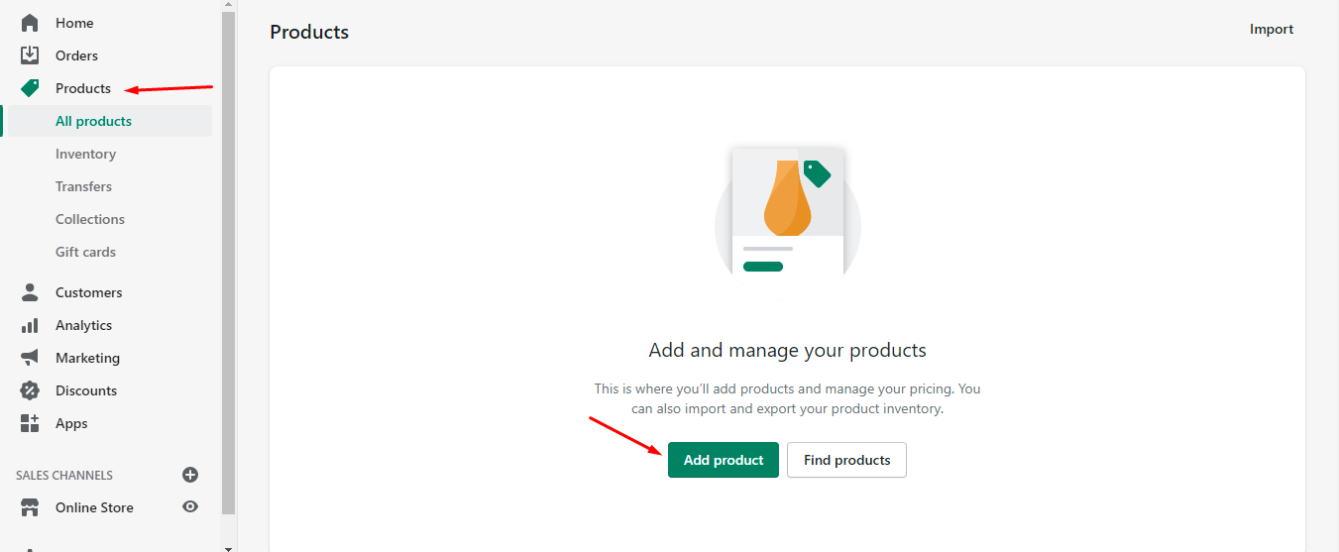Open Analytics via bar chart icon
This screenshot has width=1339, height=552.
point(30,325)
